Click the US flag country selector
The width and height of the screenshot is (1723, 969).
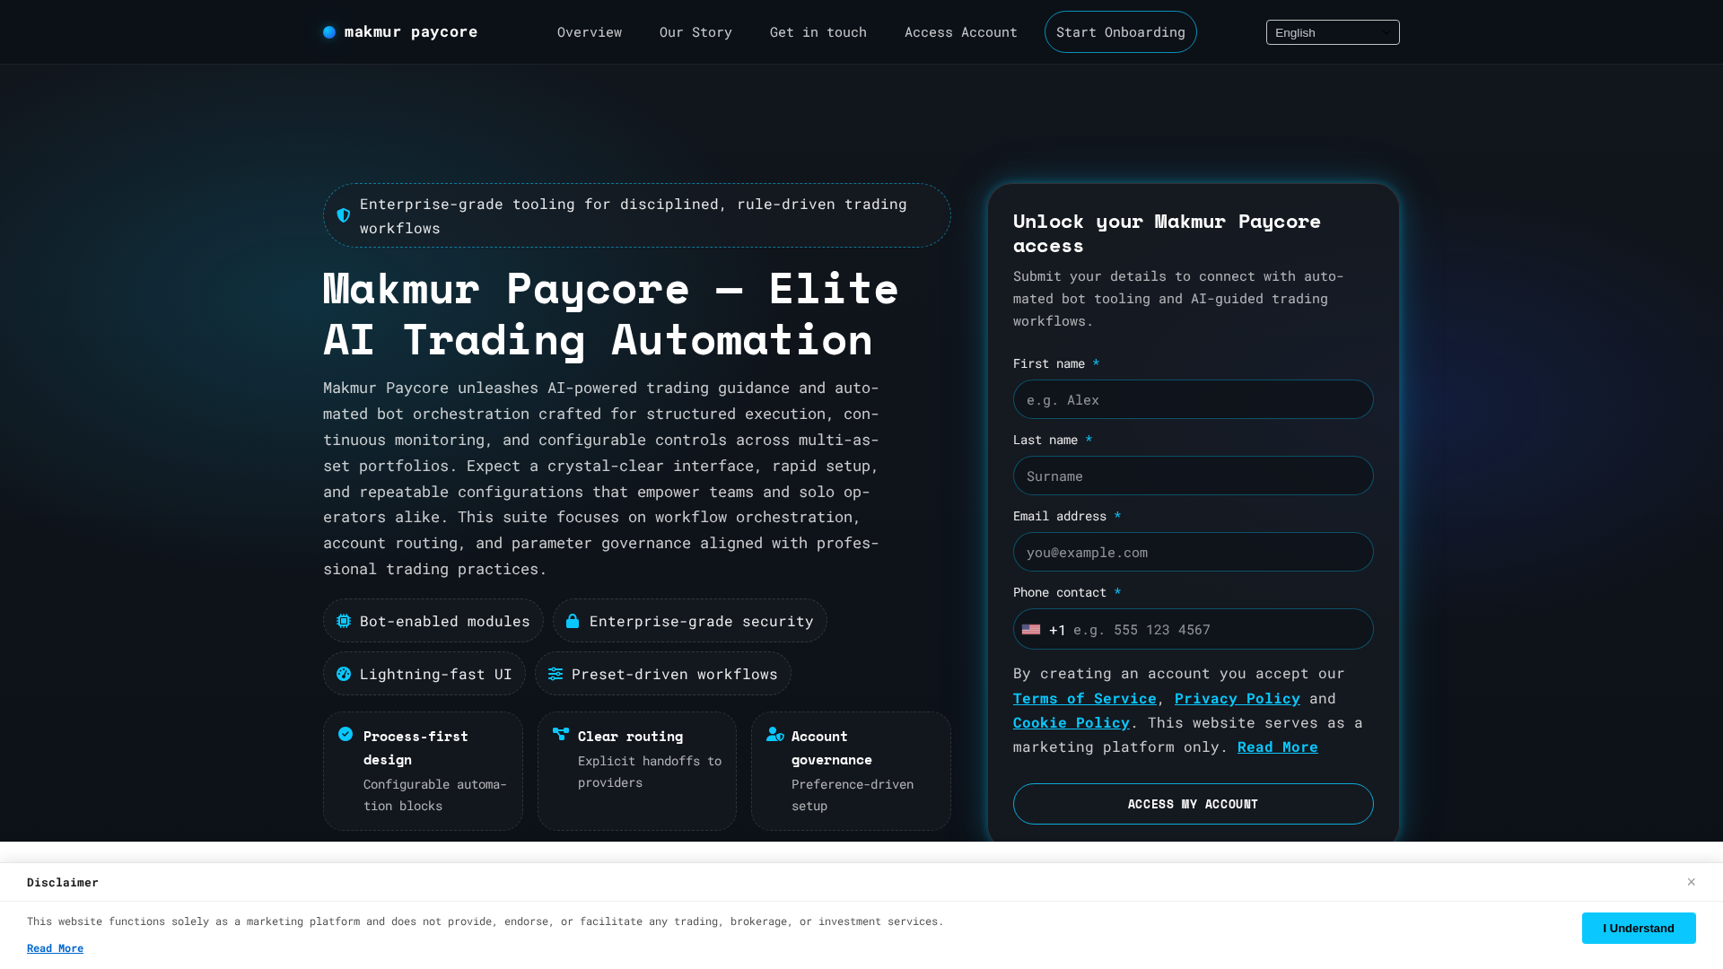click(x=1031, y=630)
